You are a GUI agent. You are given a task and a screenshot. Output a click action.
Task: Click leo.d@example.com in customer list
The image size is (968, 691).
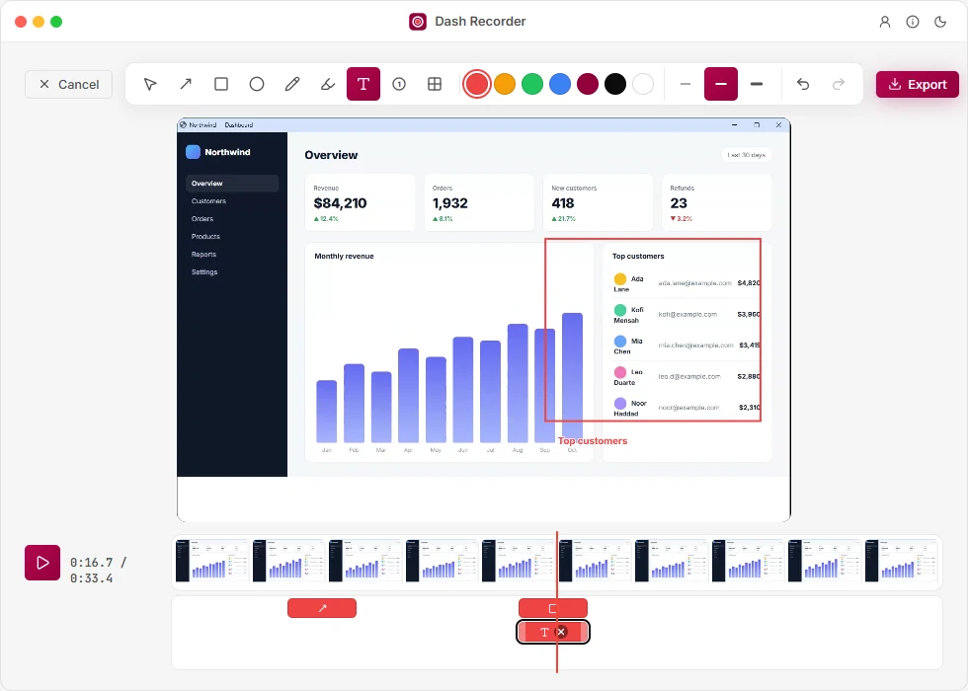(x=689, y=376)
